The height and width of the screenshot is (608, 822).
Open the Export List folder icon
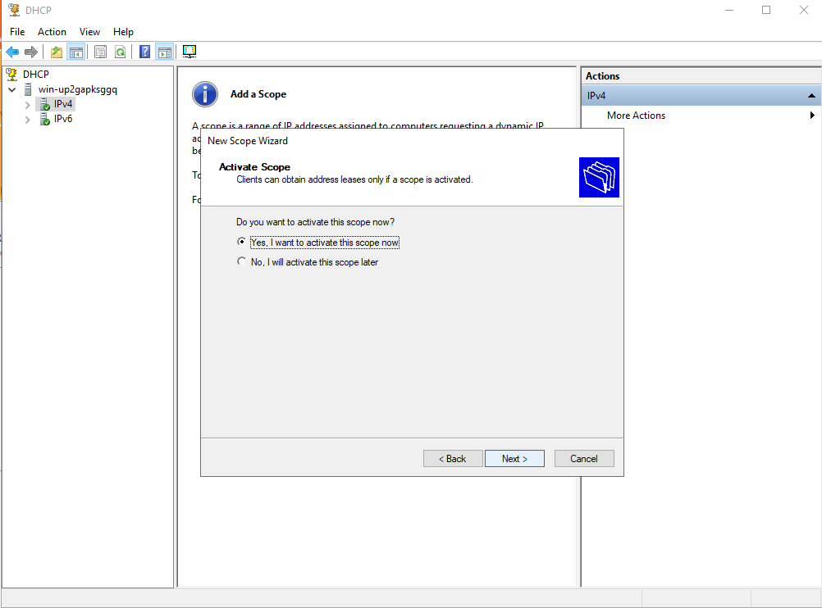pyautogui.click(x=55, y=51)
